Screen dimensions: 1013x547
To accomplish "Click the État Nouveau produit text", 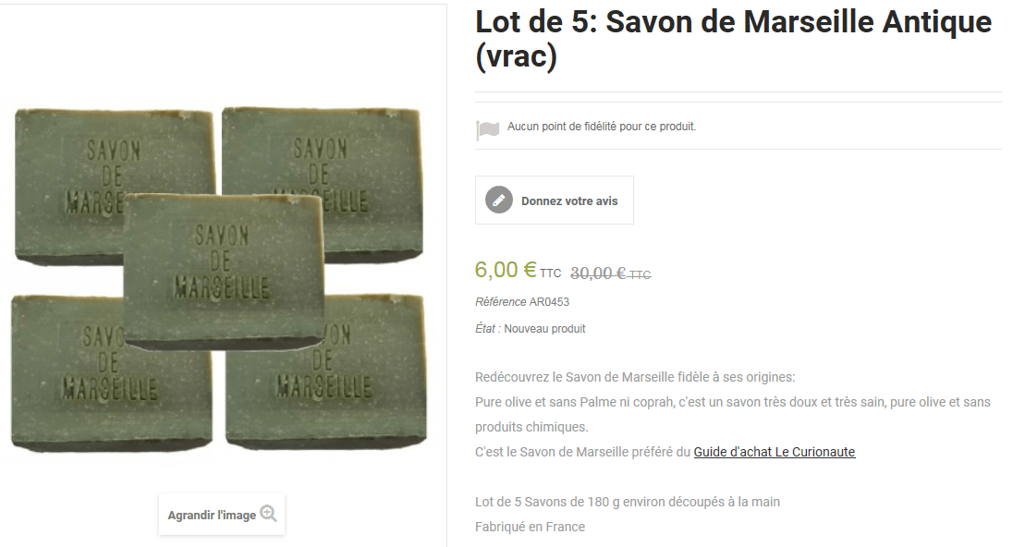I will (x=531, y=329).
